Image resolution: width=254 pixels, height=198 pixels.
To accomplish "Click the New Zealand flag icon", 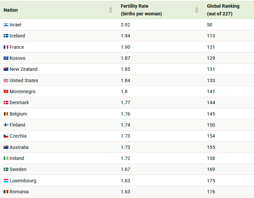I will point(6,69).
